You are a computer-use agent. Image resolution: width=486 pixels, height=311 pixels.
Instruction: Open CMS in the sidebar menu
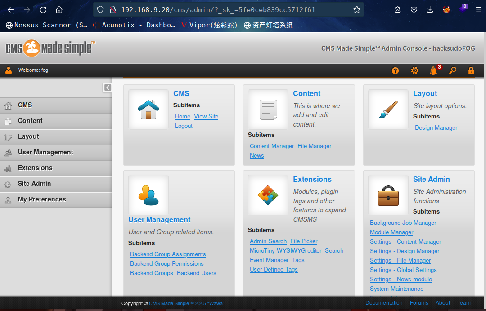click(x=56, y=105)
